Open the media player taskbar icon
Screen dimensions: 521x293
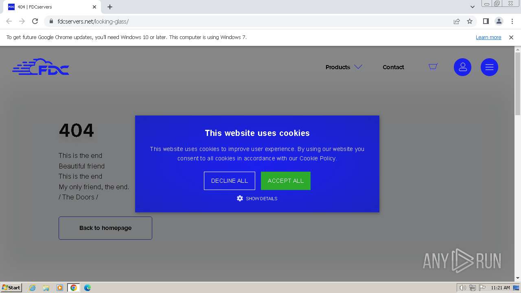coord(60,288)
